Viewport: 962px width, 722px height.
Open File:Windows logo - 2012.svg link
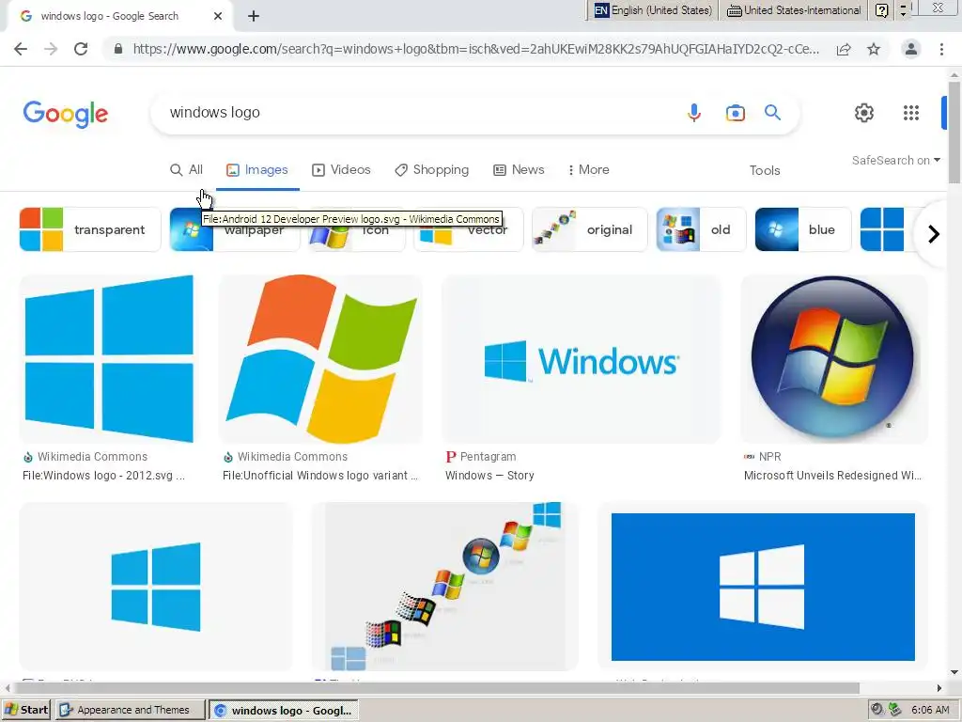coord(103,476)
